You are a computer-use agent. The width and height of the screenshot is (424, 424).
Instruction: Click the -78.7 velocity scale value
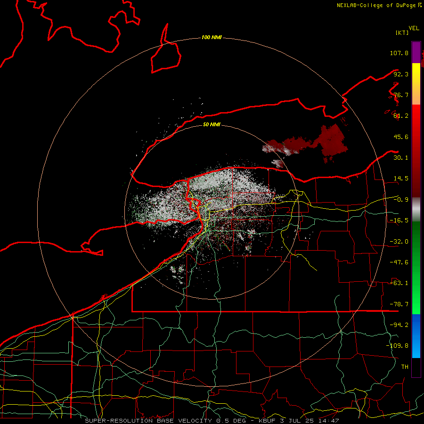399,304
